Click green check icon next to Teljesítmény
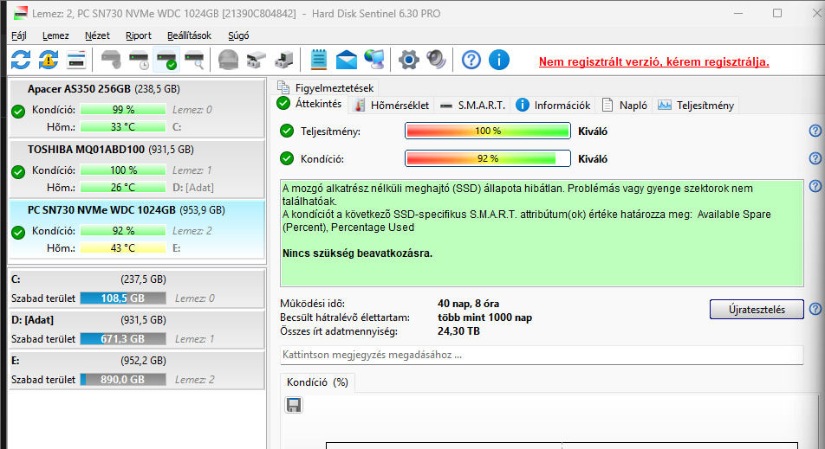The image size is (825, 449). (287, 131)
